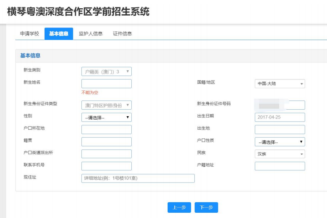This screenshot has width=327, height=218.
Task: Open the 民族 dropdown showing 汉族
Action: point(280,154)
